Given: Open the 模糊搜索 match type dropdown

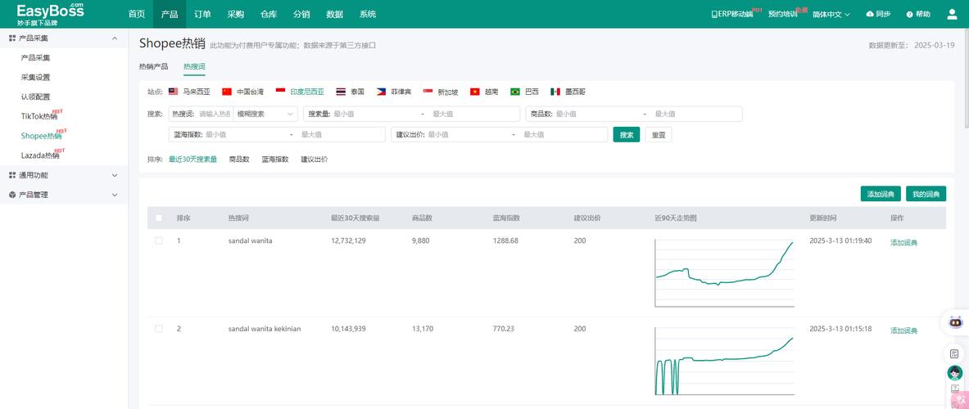Looking at the screenshot, I should (265, 115).
